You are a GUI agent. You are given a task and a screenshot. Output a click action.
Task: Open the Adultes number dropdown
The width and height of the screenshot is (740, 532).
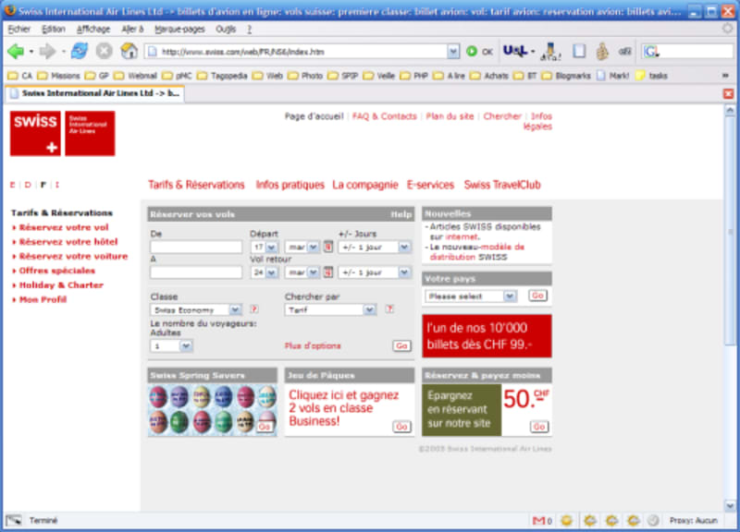[x=171, y=345]
